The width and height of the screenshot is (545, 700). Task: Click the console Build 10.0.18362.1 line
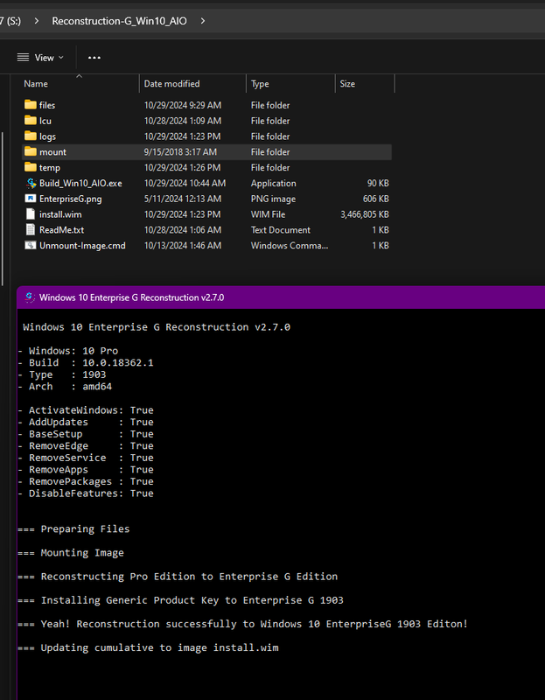[x=86, y=362]
